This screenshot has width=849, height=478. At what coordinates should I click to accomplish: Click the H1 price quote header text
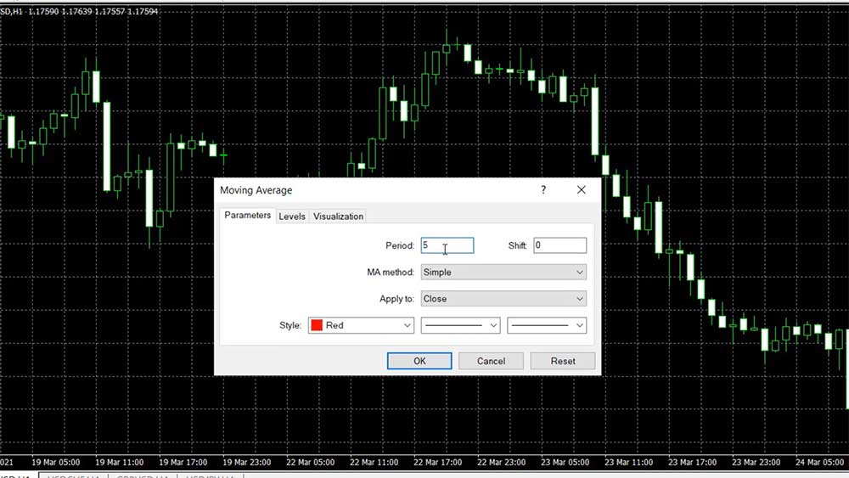pyautogui.click(x=79, y=11)
